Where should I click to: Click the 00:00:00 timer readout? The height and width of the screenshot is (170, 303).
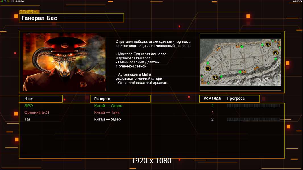click(x=298, y=1)
